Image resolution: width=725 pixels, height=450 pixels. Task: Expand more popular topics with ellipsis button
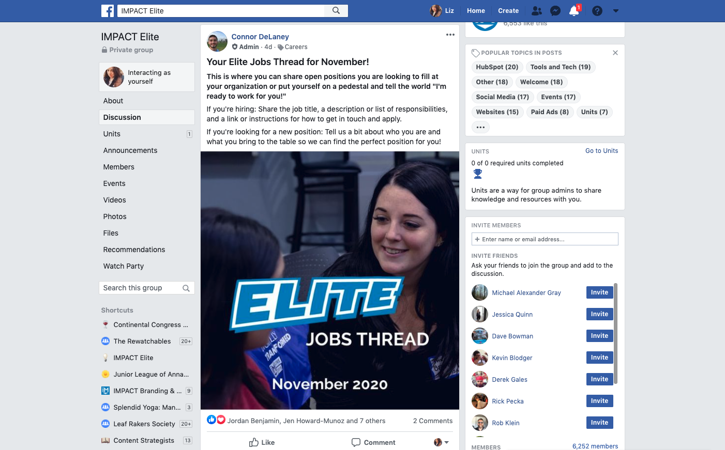(480, 127)
